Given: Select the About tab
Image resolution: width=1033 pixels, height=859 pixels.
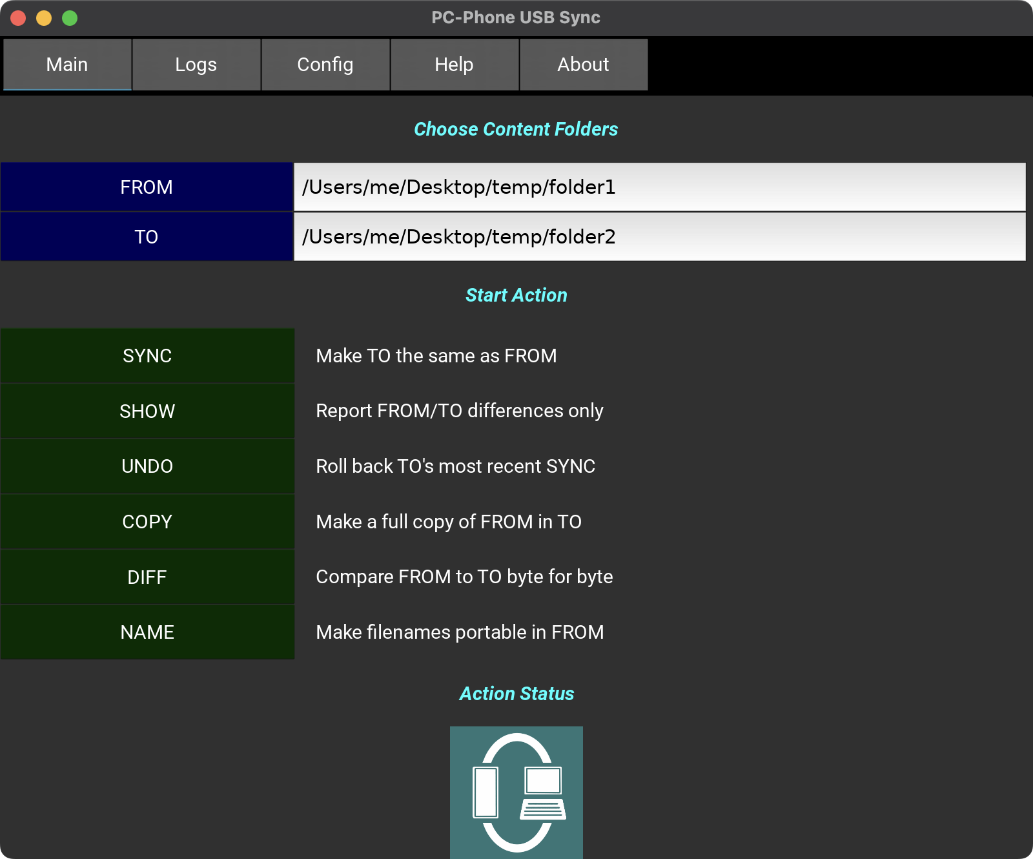Looking at the screenshot, I should pos(584,65).
